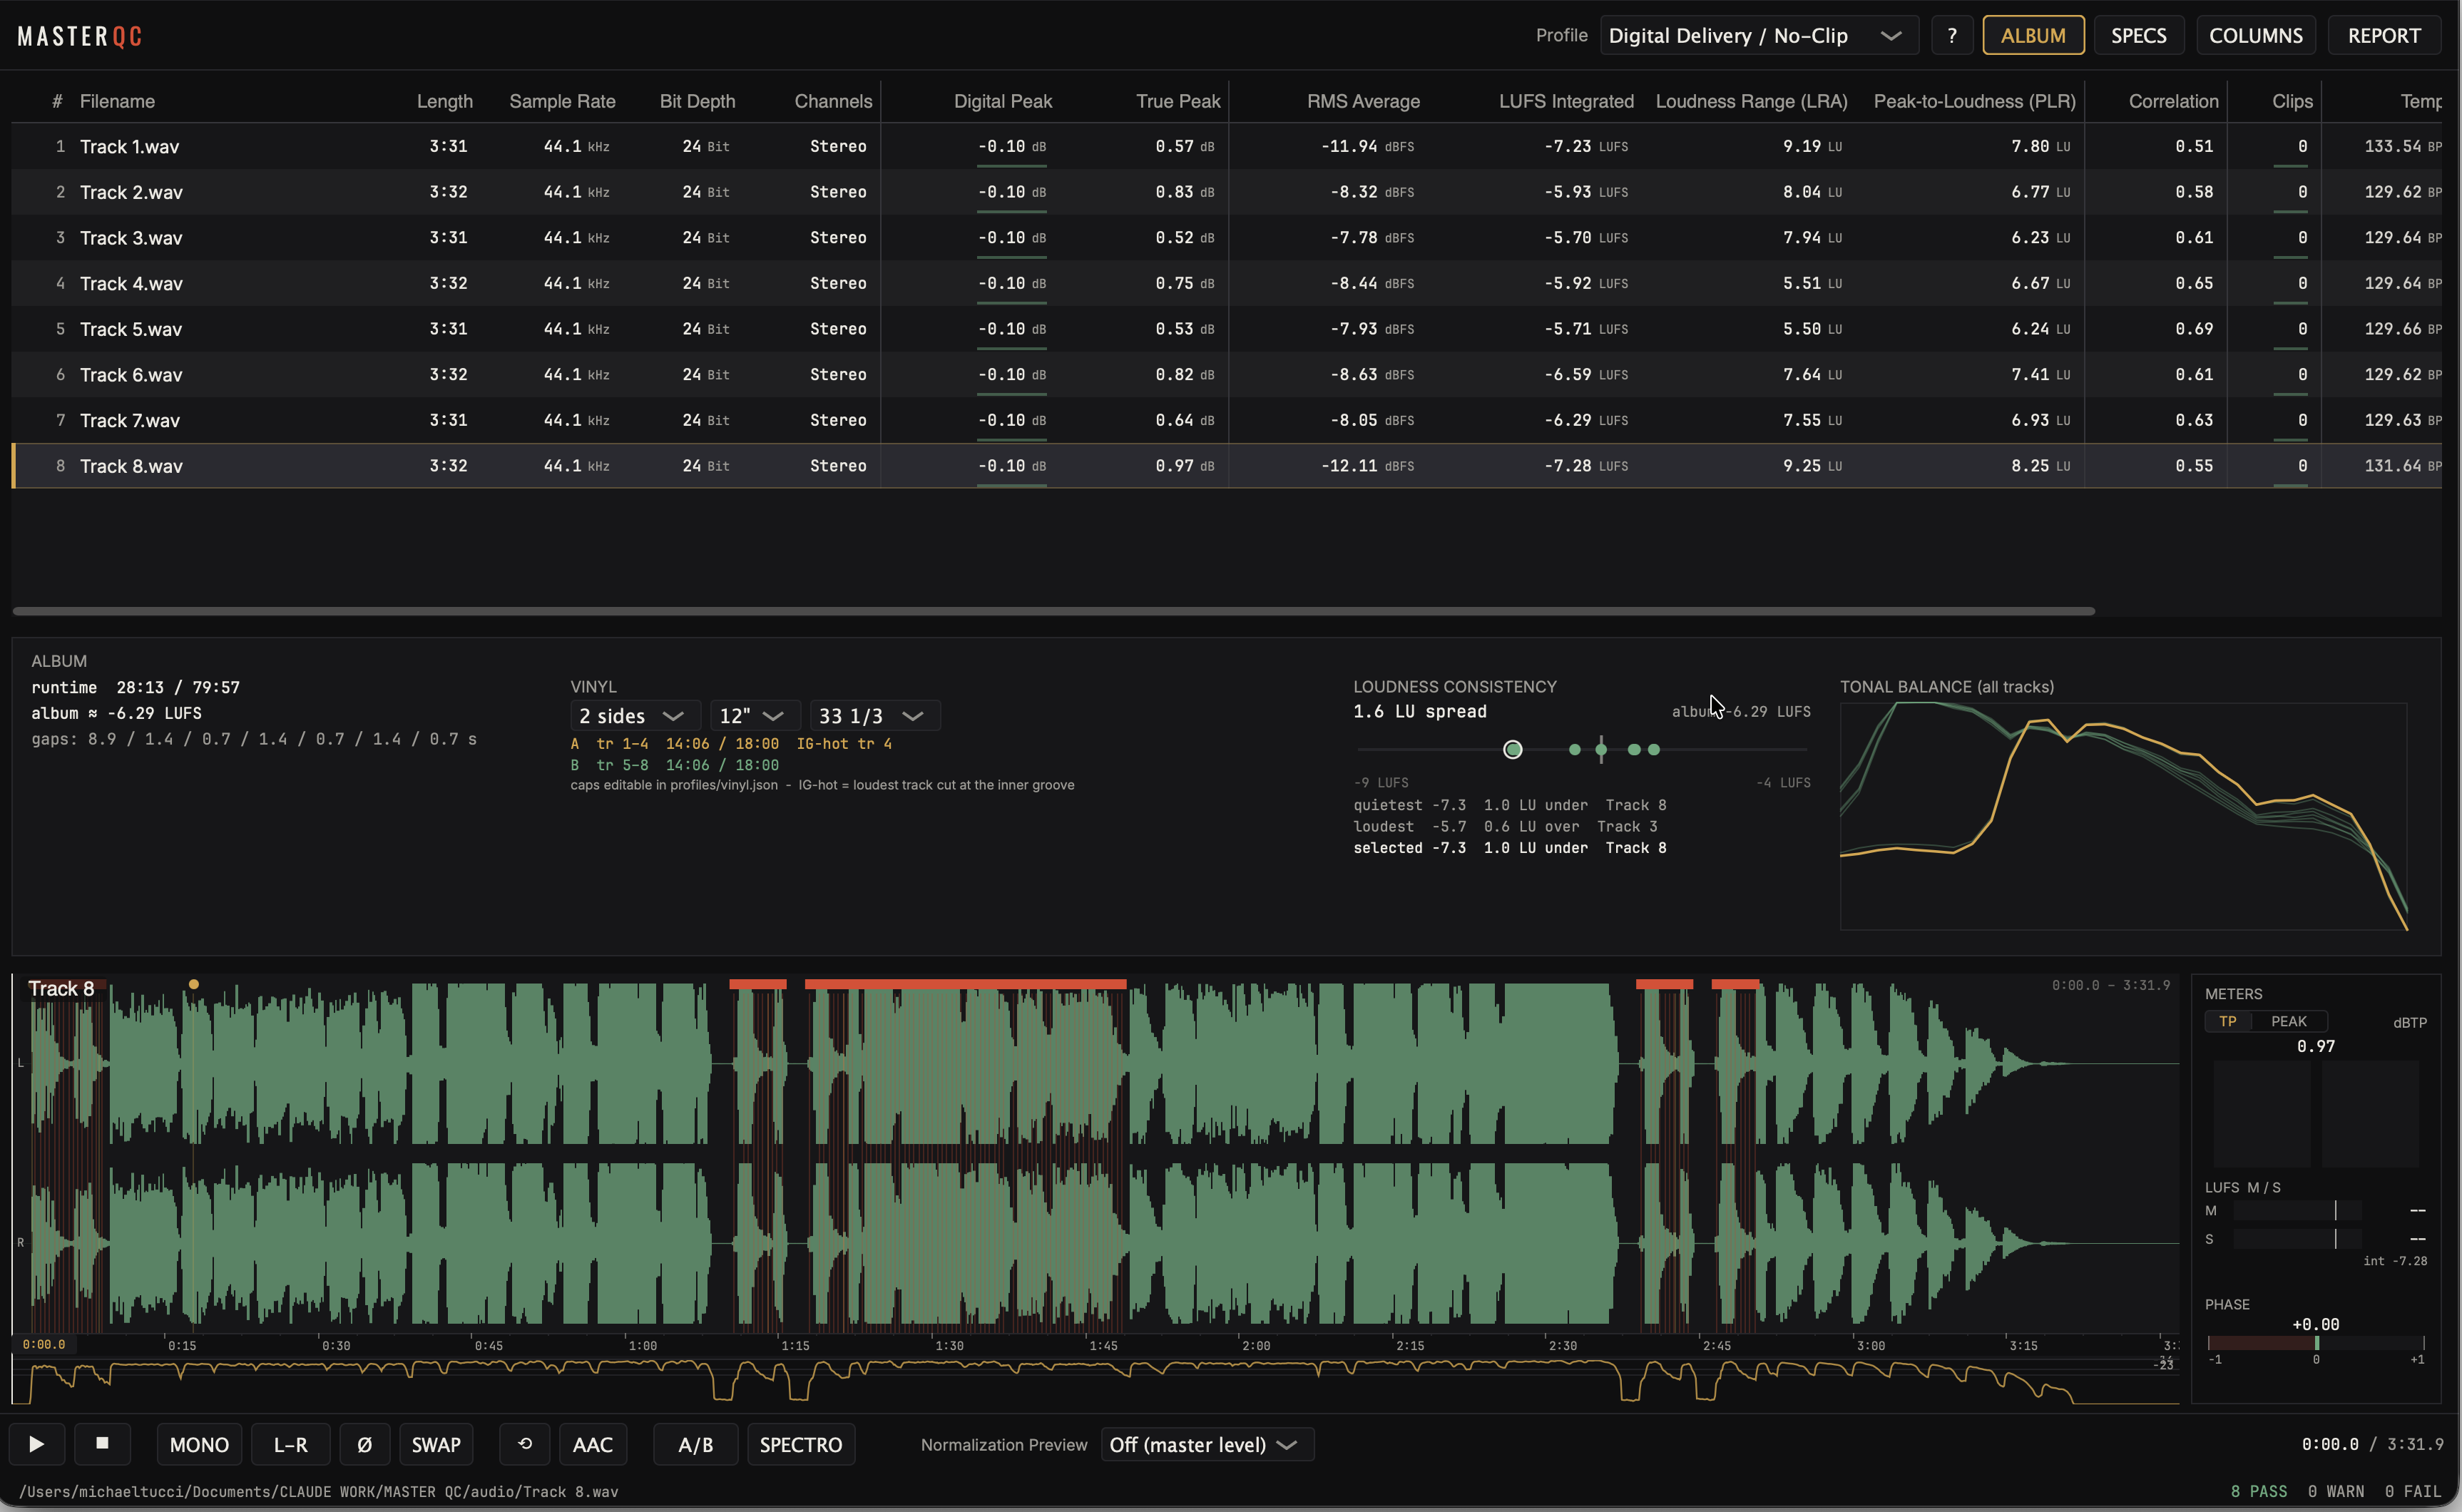Click the loudest -5.7 Track 3 line
2462x1512 pixels.
pos(1505,827)
